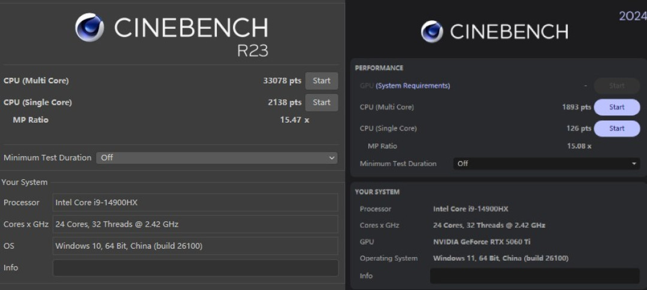647x290 pixels.
Task: Click the R23 OS field showing Windows 10
Action: [x=195, y=246]
